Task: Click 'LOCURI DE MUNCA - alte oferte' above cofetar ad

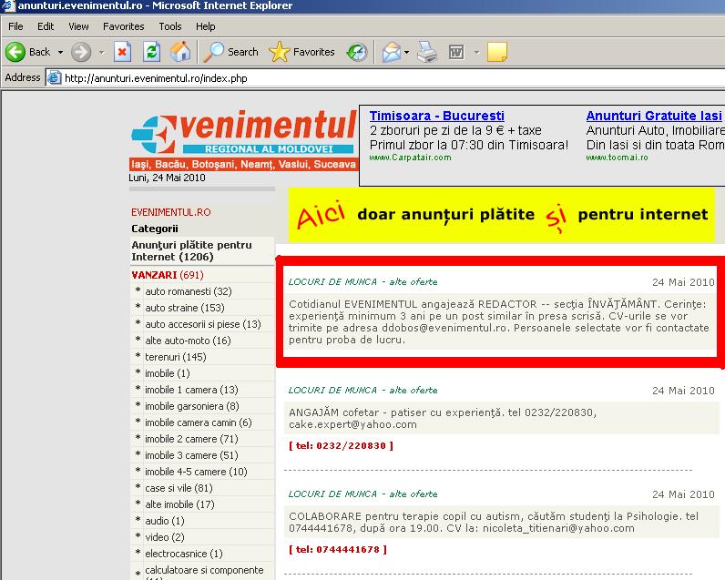Action: 363,390
